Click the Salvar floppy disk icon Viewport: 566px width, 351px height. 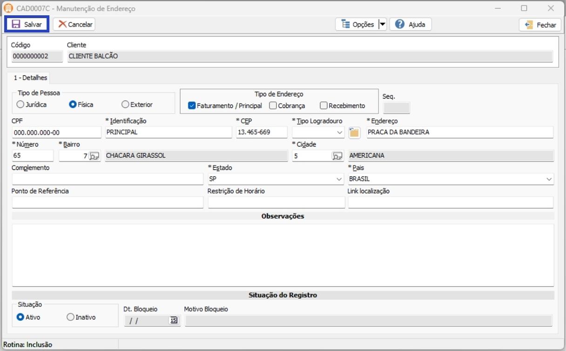tap(16, 24)
